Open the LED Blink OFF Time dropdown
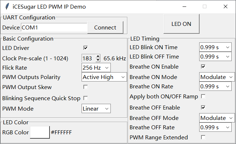 215,56
